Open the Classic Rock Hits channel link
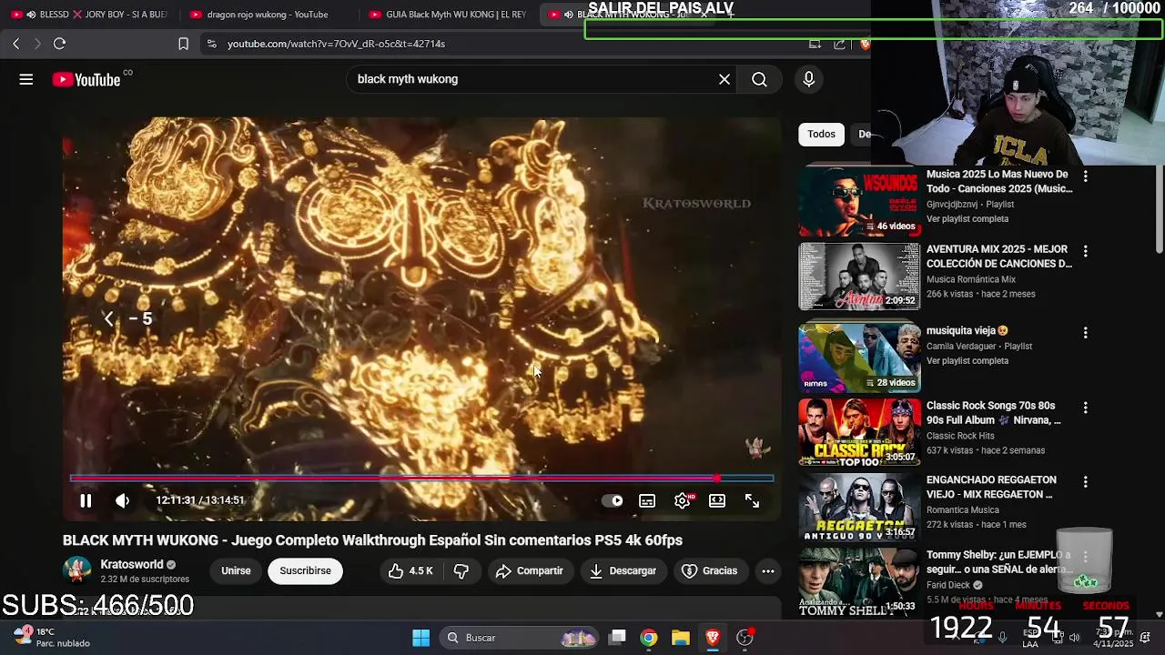The height and width of the screenshot is (655, 1165). coord(960,436)
